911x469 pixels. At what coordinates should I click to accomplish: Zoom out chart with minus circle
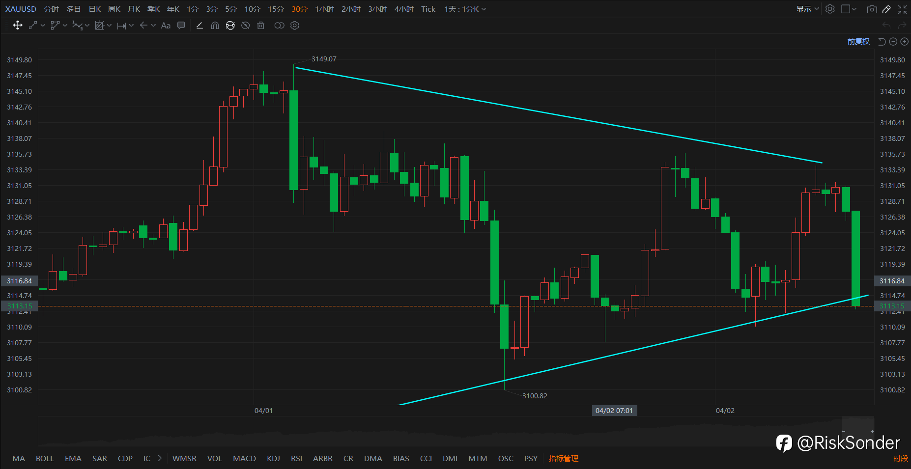893,42
